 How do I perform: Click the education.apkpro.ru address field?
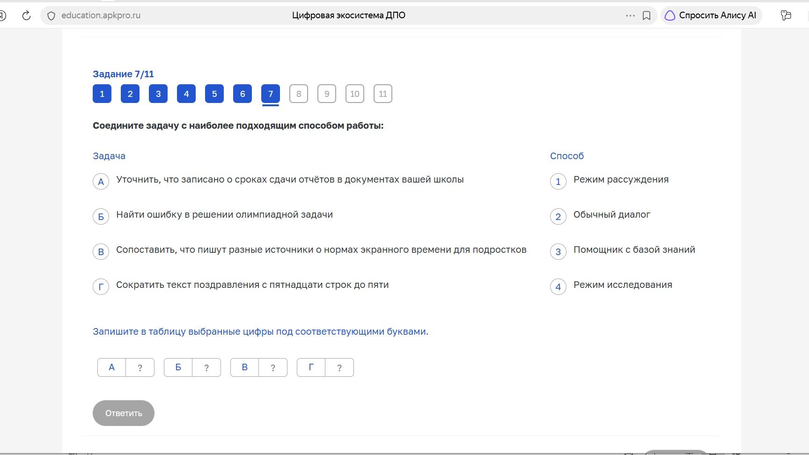pyautogui.click(x=101, y=15)
